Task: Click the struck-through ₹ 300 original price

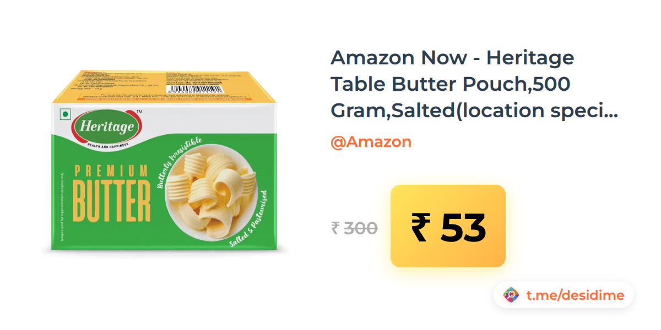Action: 355,227
